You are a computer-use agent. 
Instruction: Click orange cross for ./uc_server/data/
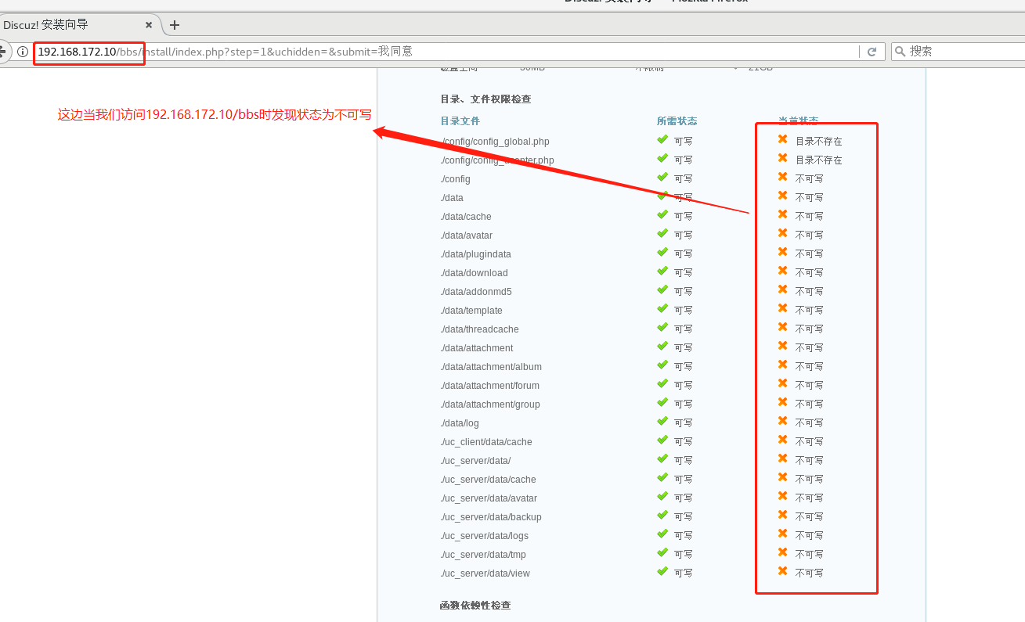pos(782,458)
